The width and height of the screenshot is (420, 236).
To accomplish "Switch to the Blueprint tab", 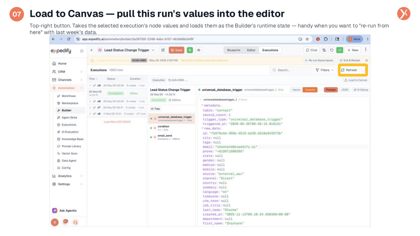I will (x=234, y=50).
